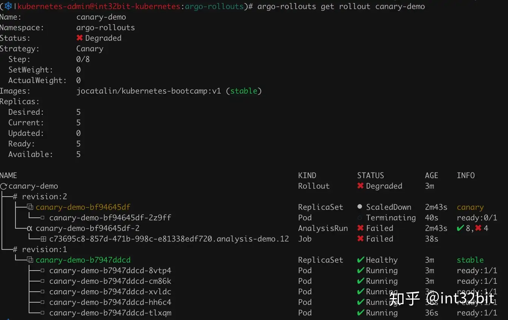Screen dimensions: 508x320
Task: Select the green canary-demo-b7947ddcd ReplicaSet name
Action: [83, 260]
